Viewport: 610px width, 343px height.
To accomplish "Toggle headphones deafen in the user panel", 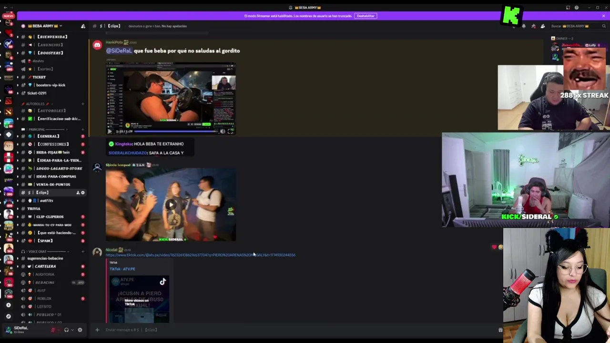I will coord(66,330).
